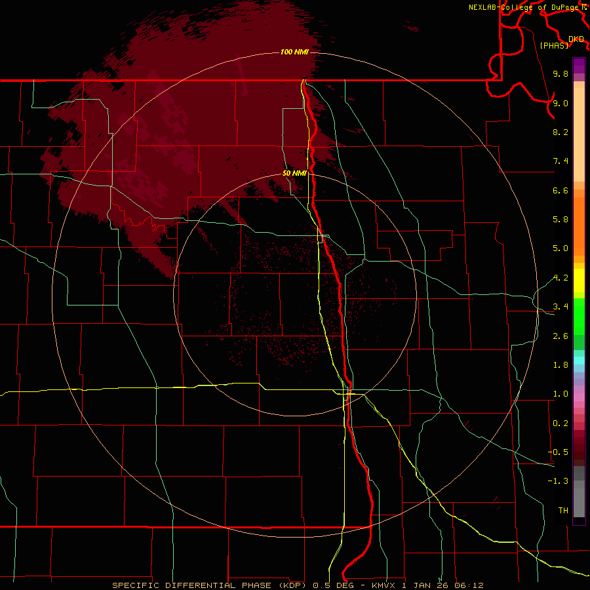The image size is (590, 590).
Task: Click the -1.3 value on the color scale
Action: pos(558,481)
